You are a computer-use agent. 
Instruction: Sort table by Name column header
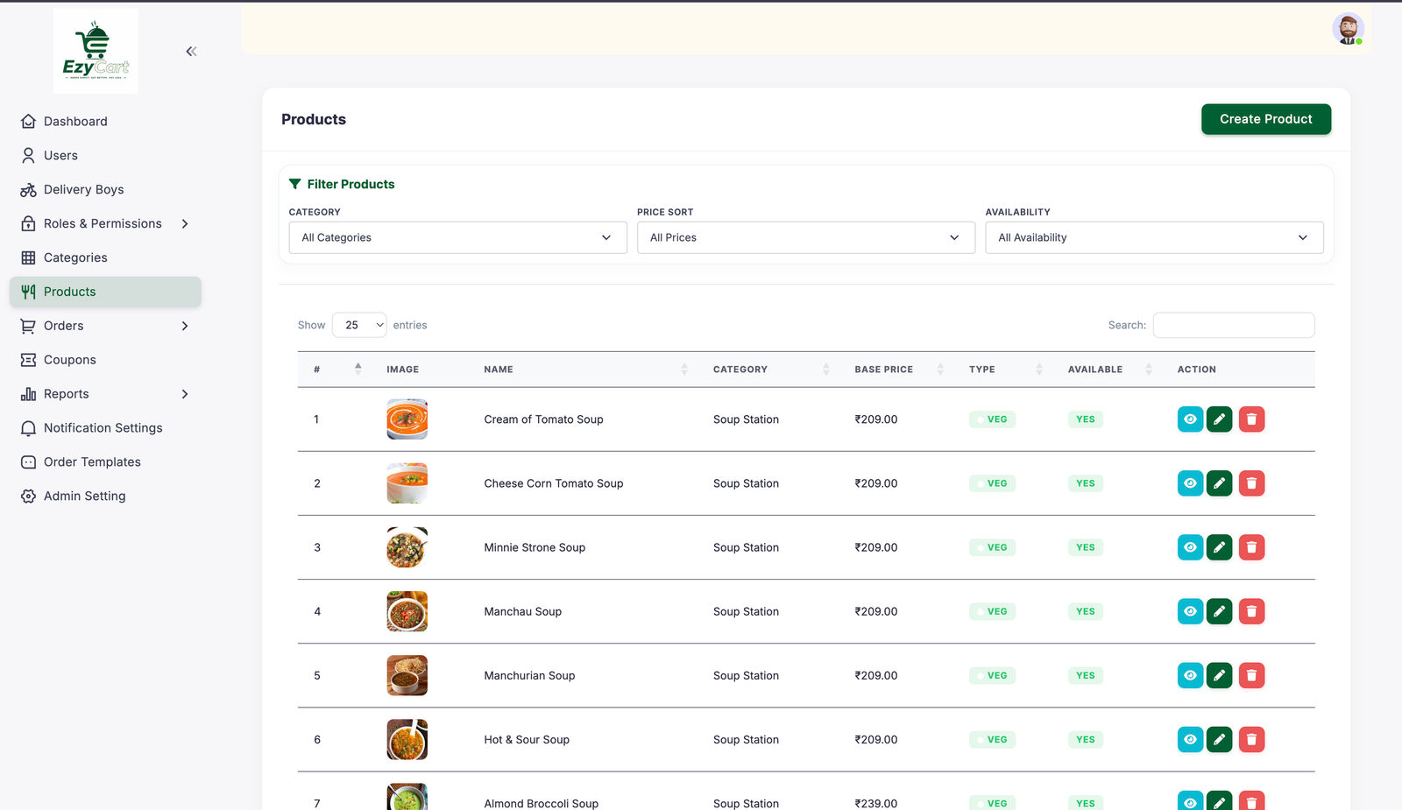[x=585, y=370]
